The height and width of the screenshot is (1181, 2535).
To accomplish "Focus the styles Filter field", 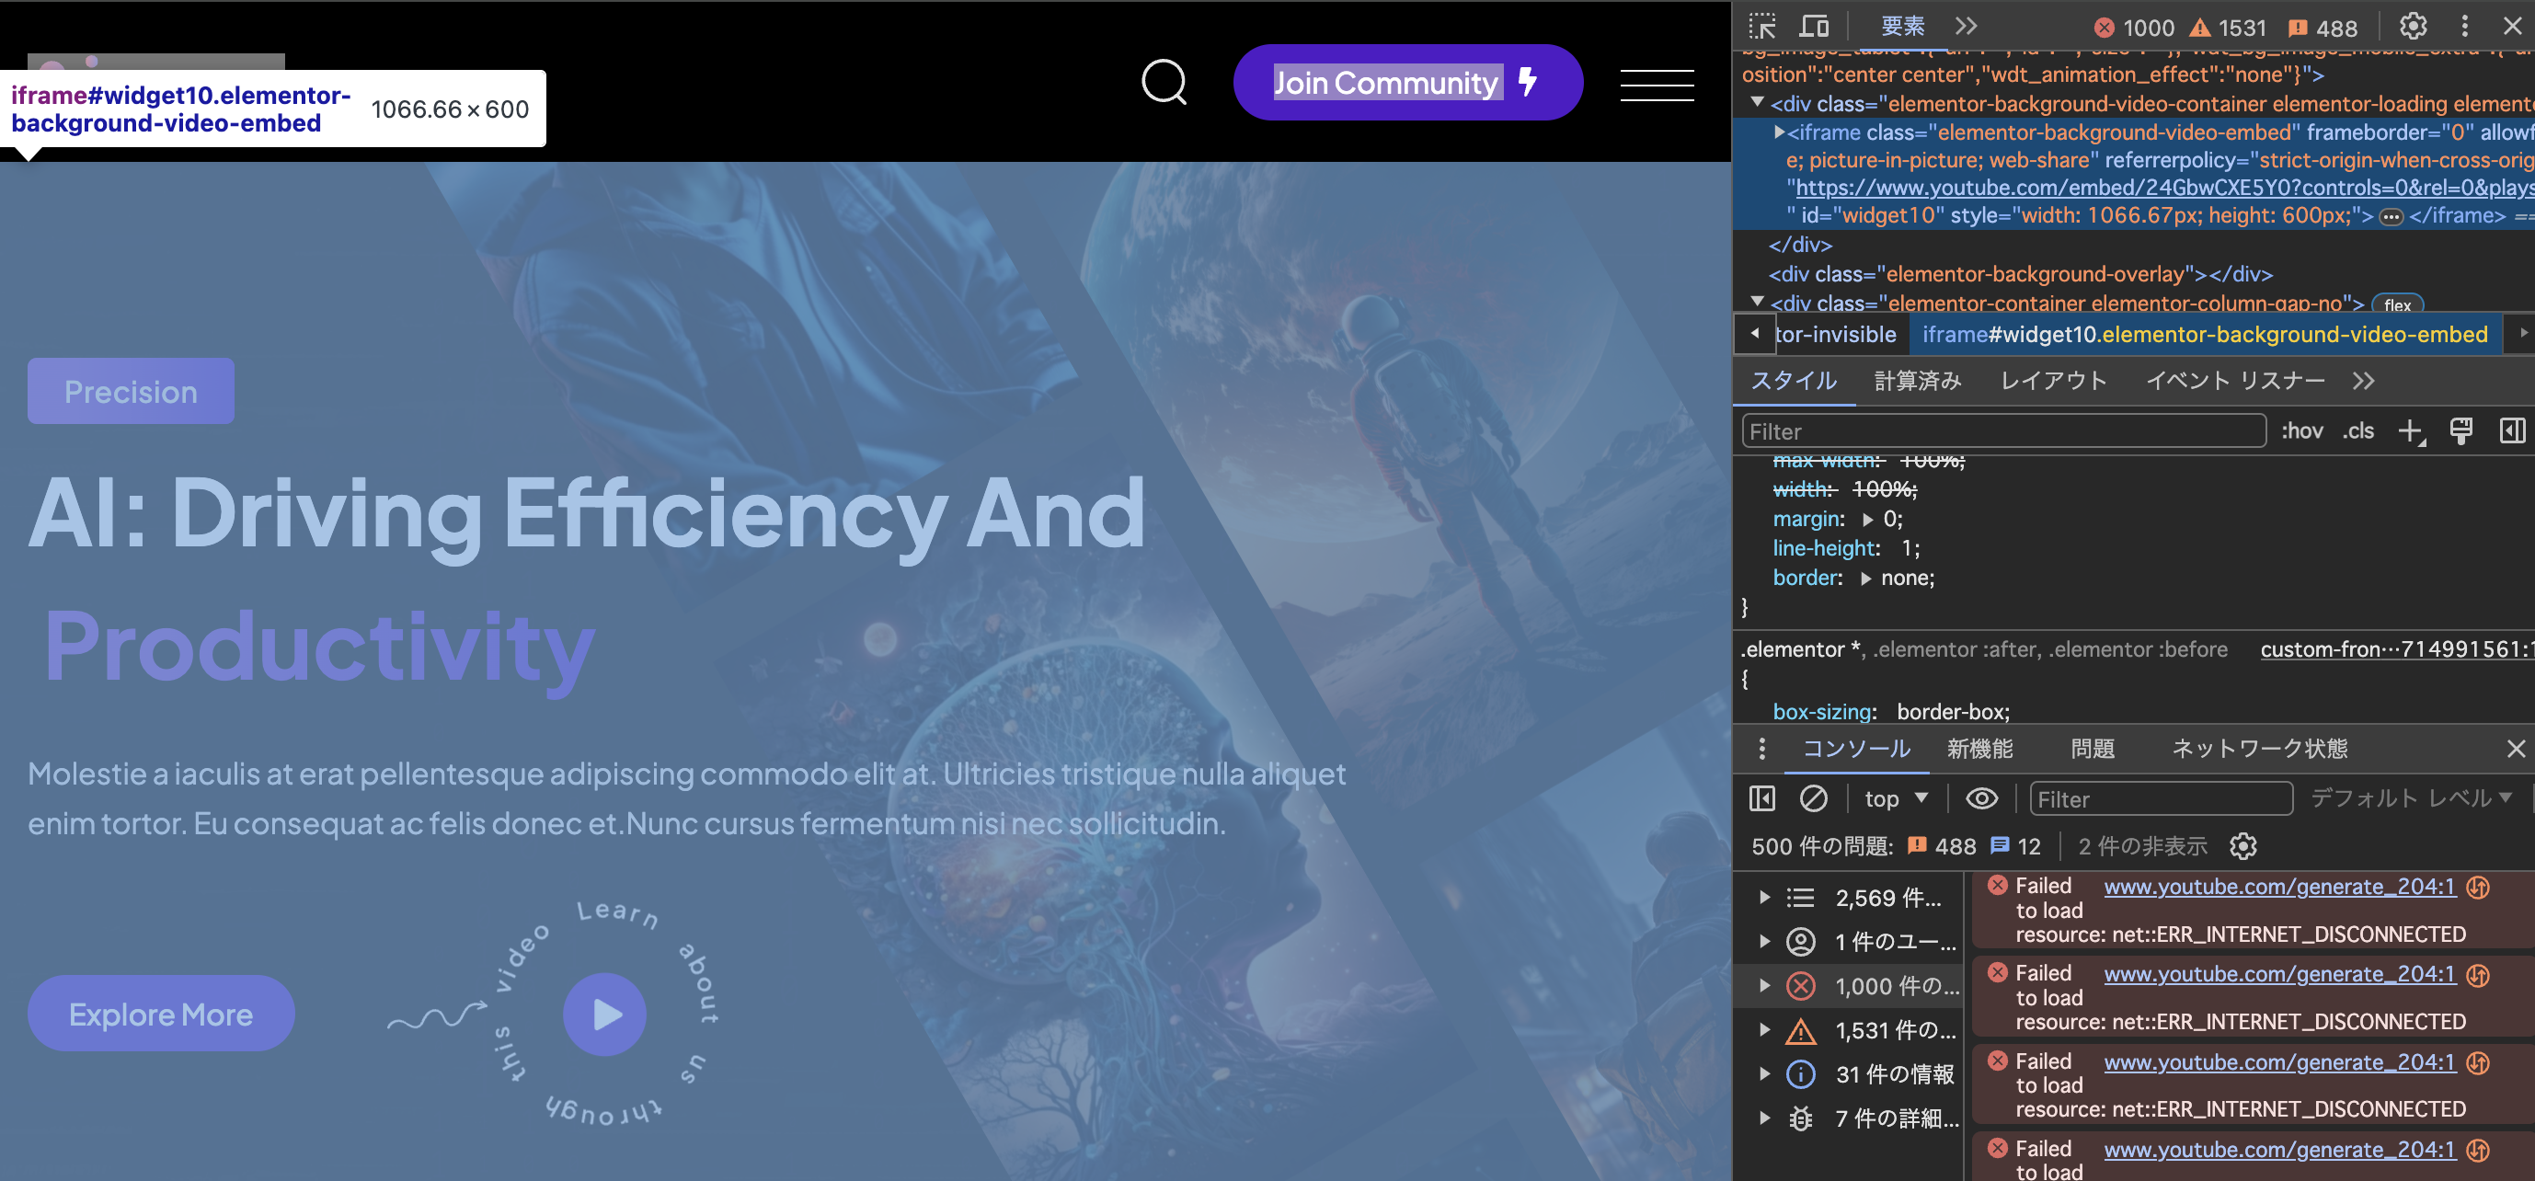I will 2003,431.
